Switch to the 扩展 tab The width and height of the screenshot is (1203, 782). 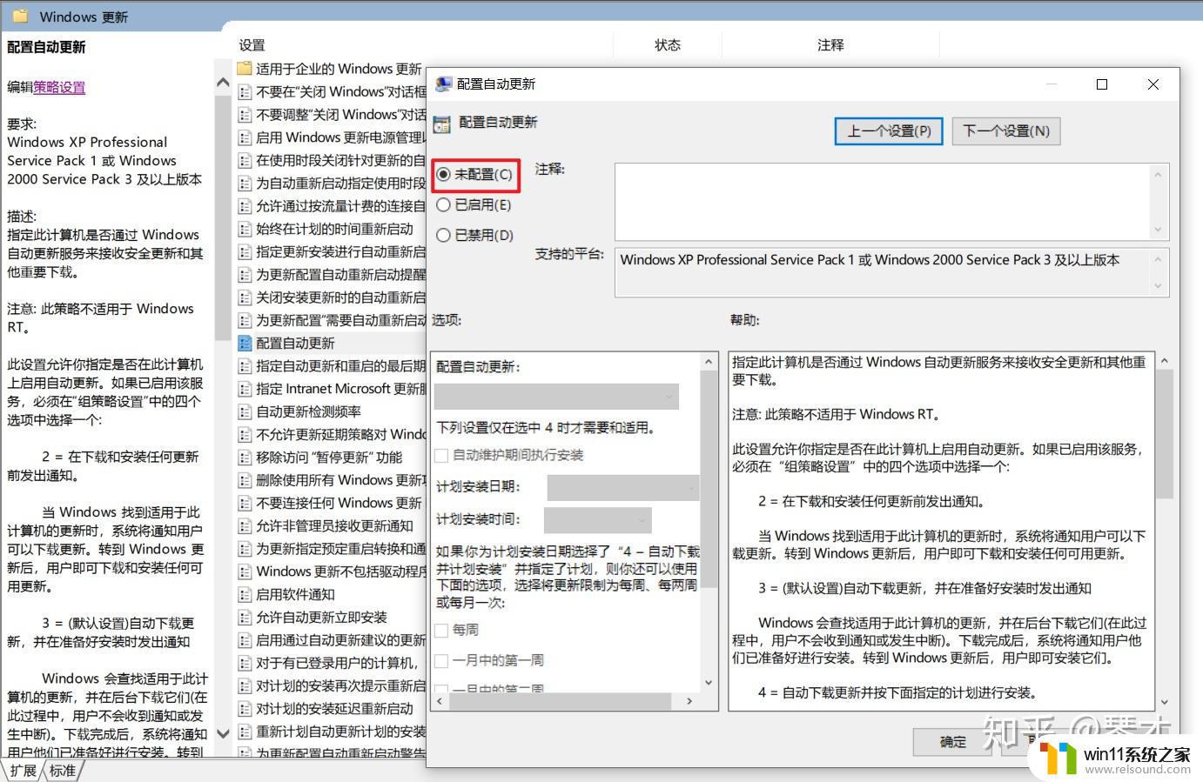tap(24, 771)
